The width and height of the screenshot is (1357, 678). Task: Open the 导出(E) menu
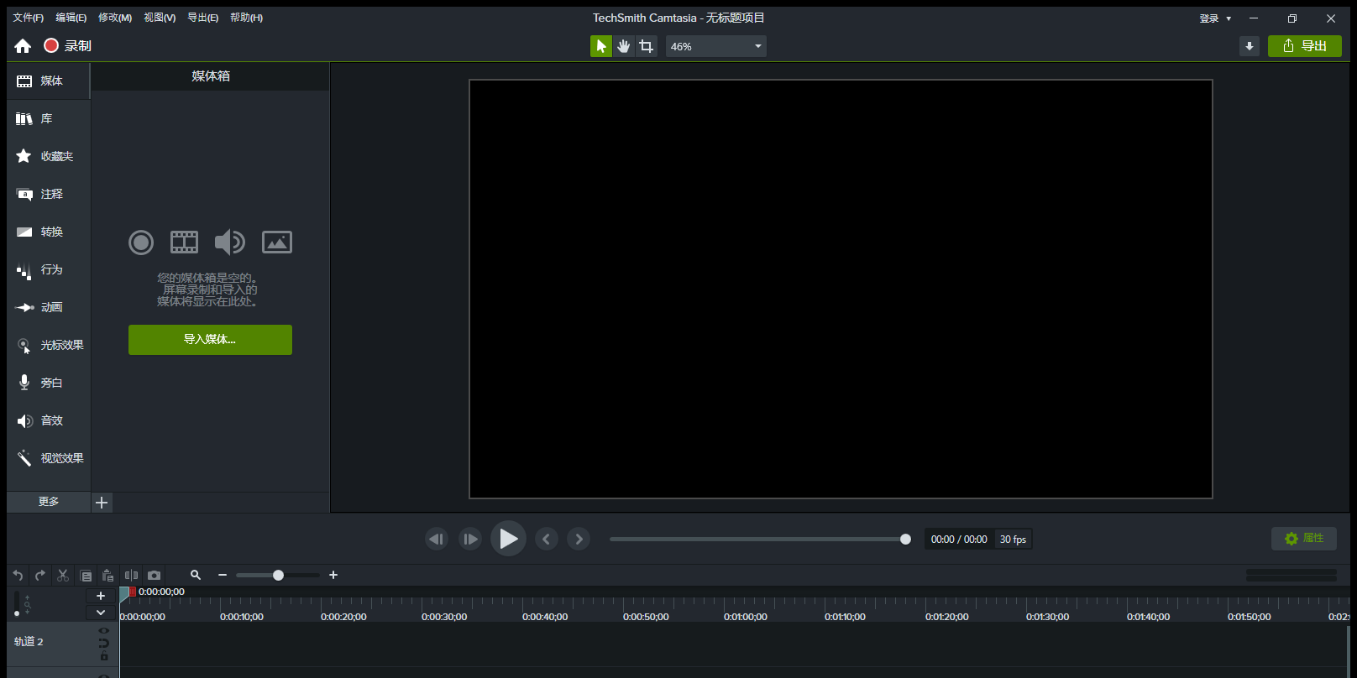tap(202, 18)
